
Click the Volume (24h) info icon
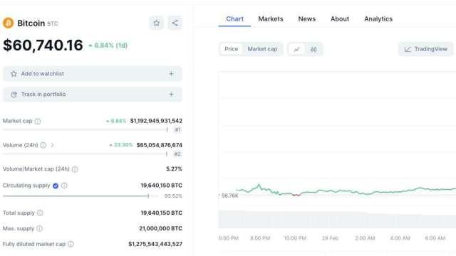point(43,145)
